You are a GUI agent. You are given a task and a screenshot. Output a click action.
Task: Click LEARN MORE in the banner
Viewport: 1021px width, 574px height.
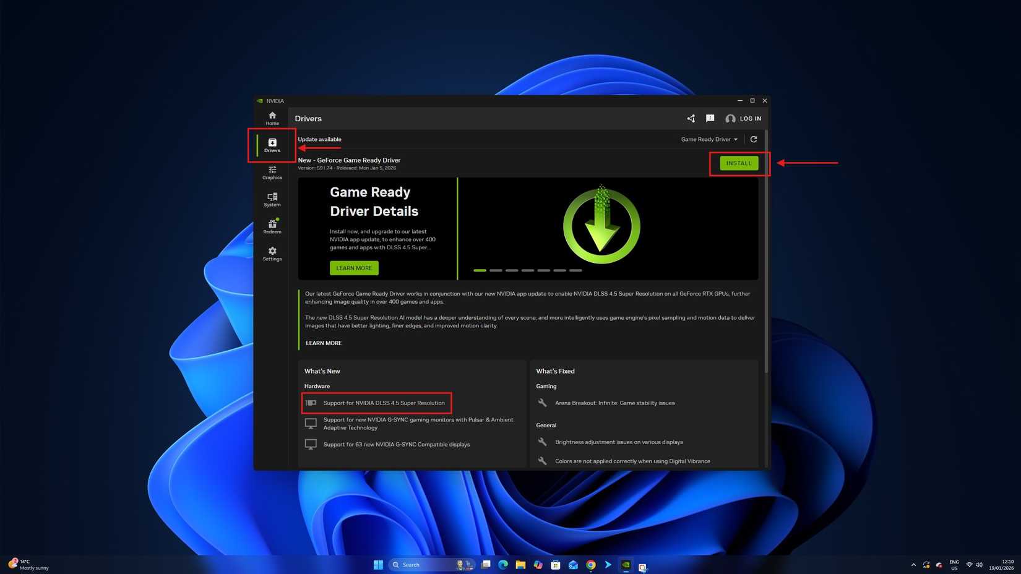point(354,268)
